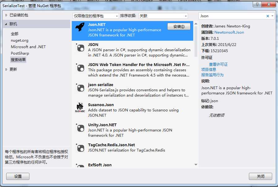Viewport: 278px width, 187px height.
Task: Select the JSON package title
Action: coord(93,44)
